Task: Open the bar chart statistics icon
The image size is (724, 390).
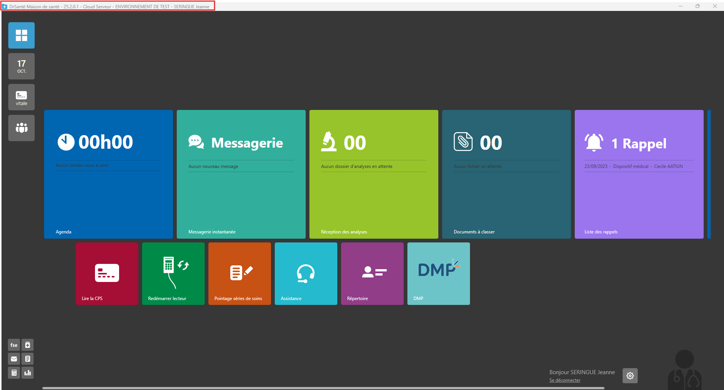Action: [28, 373]
